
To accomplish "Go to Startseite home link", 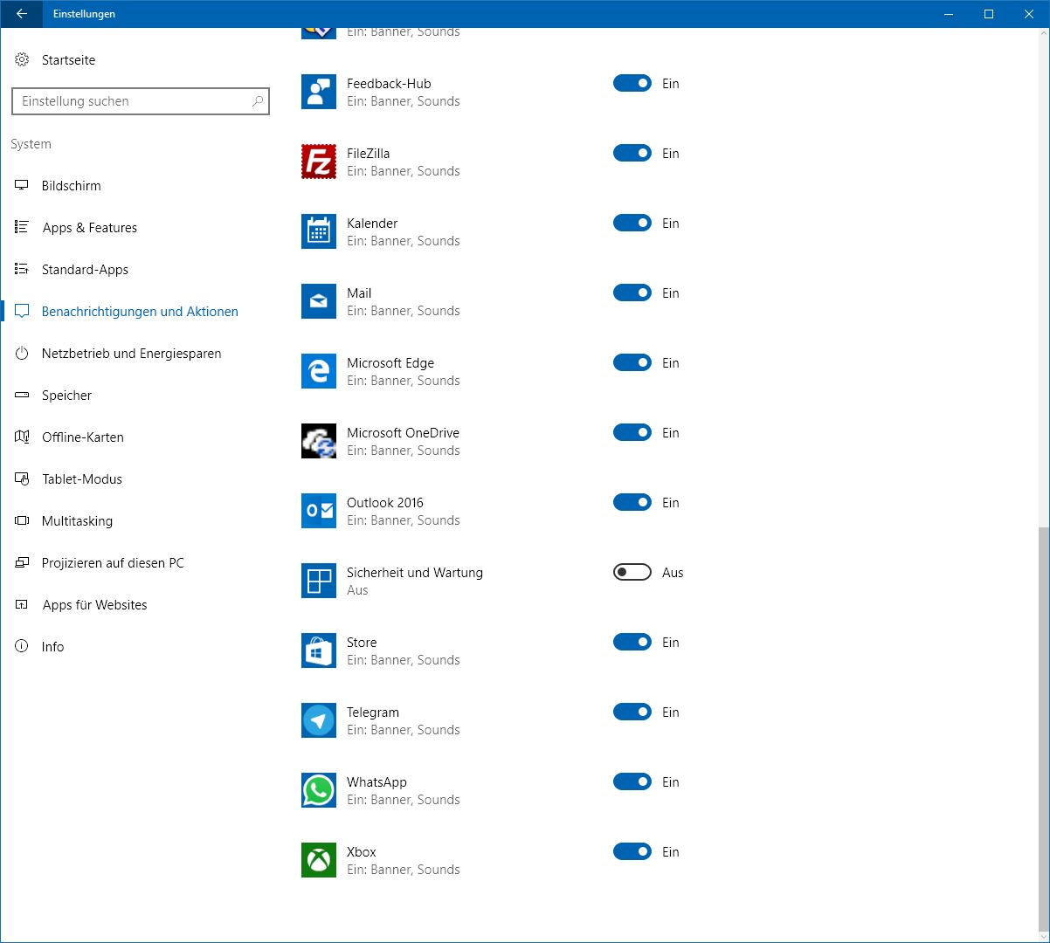I will click(x=140, y=60).
